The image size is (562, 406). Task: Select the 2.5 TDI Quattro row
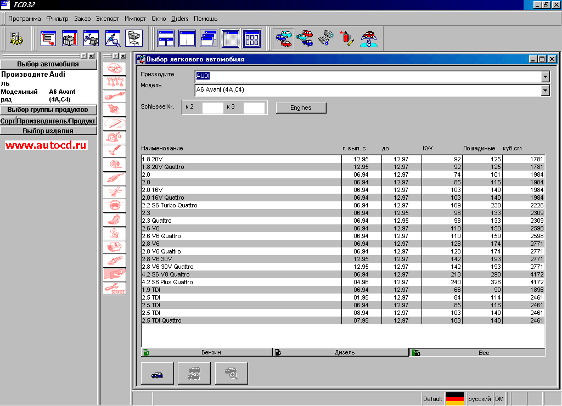coord(343,320)
